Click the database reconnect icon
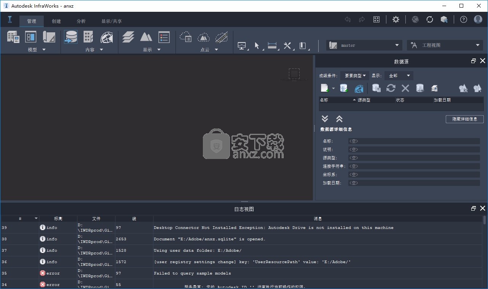This screenshot has width=488, height=289. (x=420, y=88)
